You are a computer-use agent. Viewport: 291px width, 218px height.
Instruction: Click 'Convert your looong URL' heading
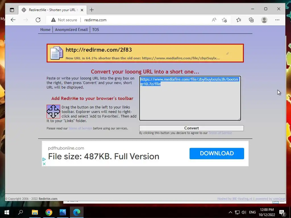coord(145,72)
